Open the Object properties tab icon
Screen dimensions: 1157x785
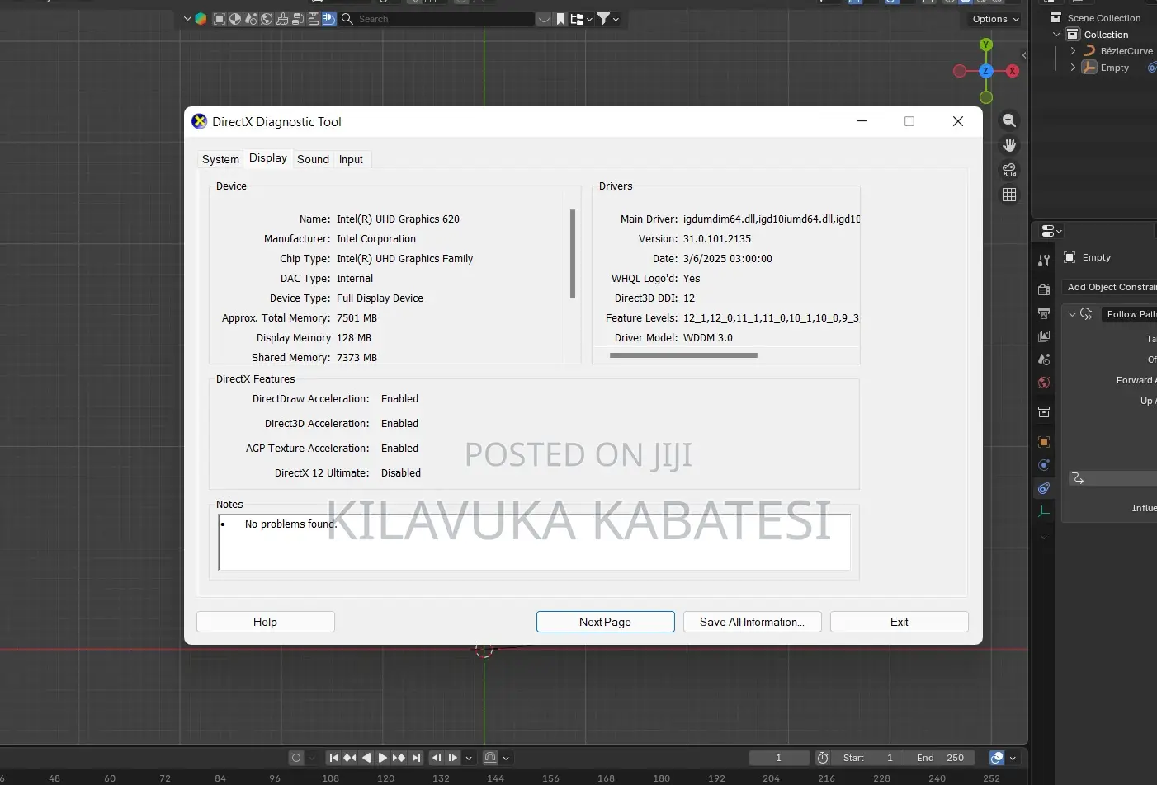click(x=1044, y=442)
